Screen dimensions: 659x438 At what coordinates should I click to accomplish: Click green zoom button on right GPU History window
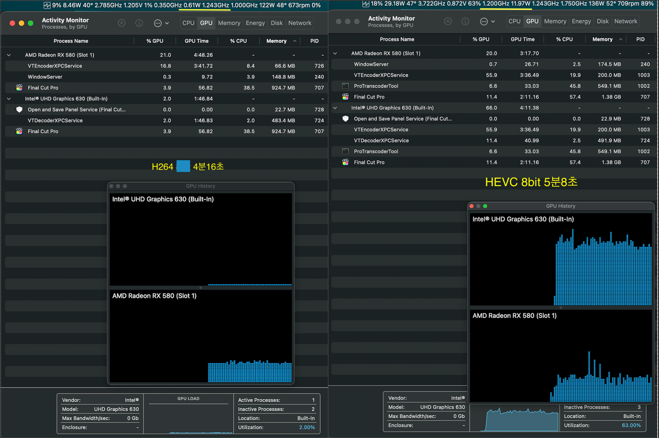click(485, 206)
